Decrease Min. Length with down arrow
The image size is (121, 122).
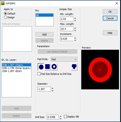[x=75, y=20]
